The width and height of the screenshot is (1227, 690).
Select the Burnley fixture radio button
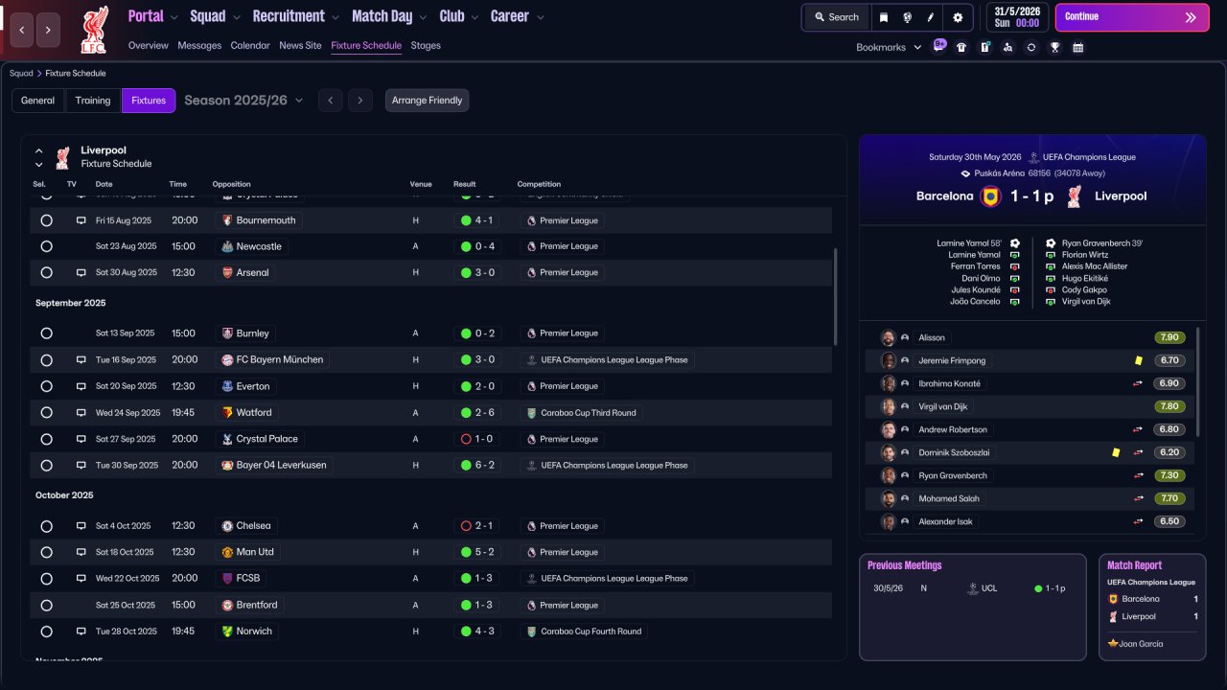[x=46, y=333]
